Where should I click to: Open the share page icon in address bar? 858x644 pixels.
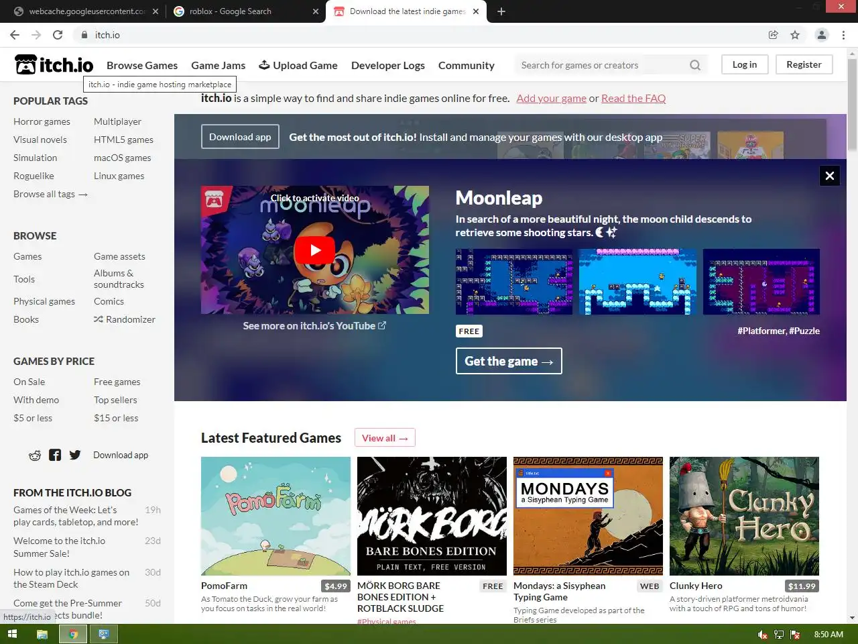point(773,35)
